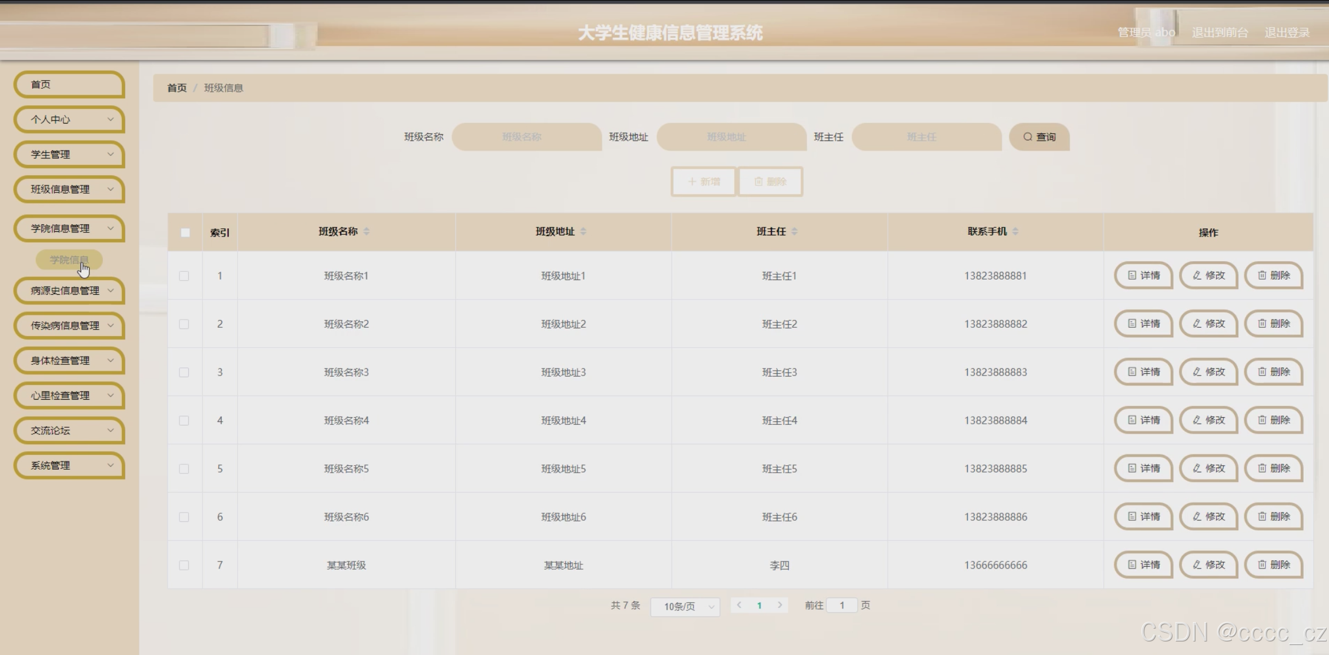Click the search magnifier icon on 查询 button

(1027, 137)
